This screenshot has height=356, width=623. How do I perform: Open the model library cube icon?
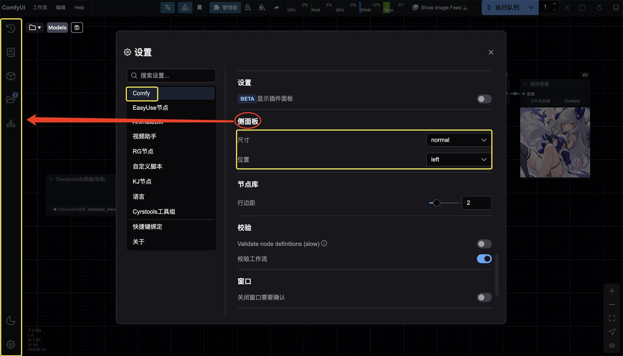point(11,76)
